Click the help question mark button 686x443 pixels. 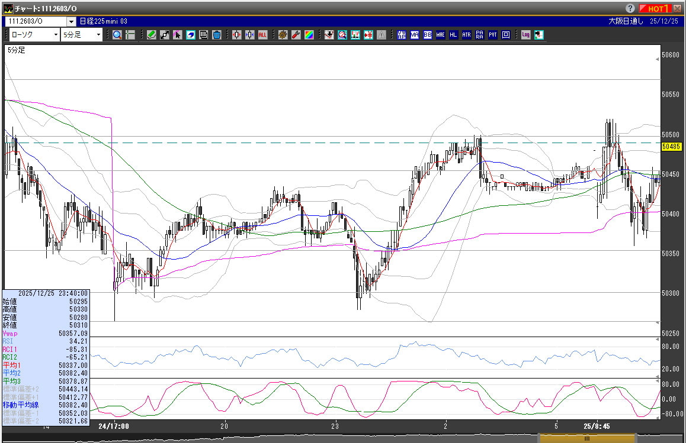click(630, 8)
